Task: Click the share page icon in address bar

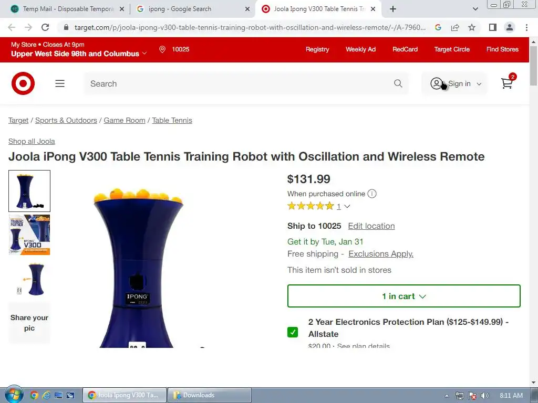Action: pyautogui.click(x=455, y=27)
